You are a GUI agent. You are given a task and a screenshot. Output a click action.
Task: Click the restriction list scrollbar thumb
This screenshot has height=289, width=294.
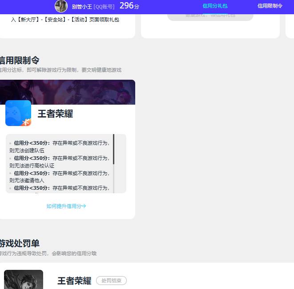(x=113, y=149)
